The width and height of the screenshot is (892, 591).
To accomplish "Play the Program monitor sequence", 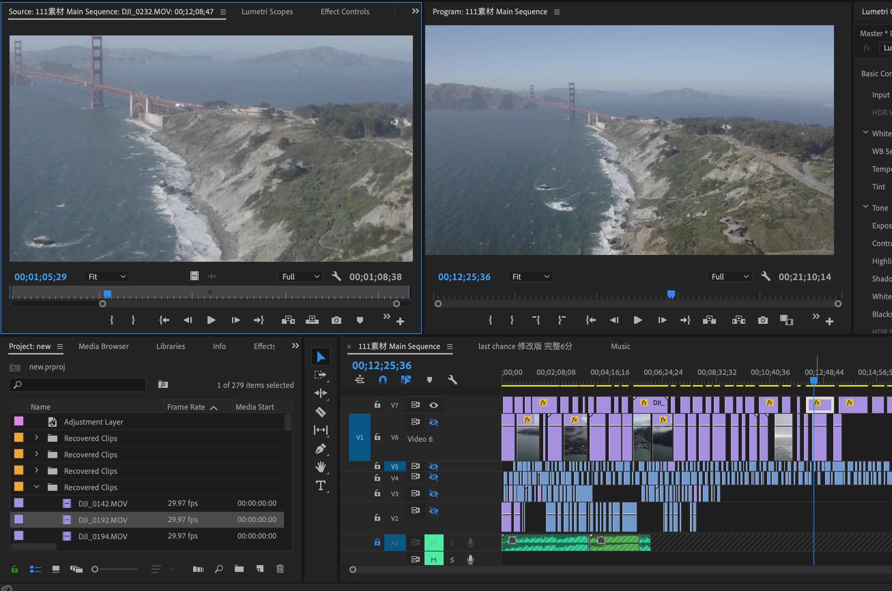I will click(x=638, y=320).
